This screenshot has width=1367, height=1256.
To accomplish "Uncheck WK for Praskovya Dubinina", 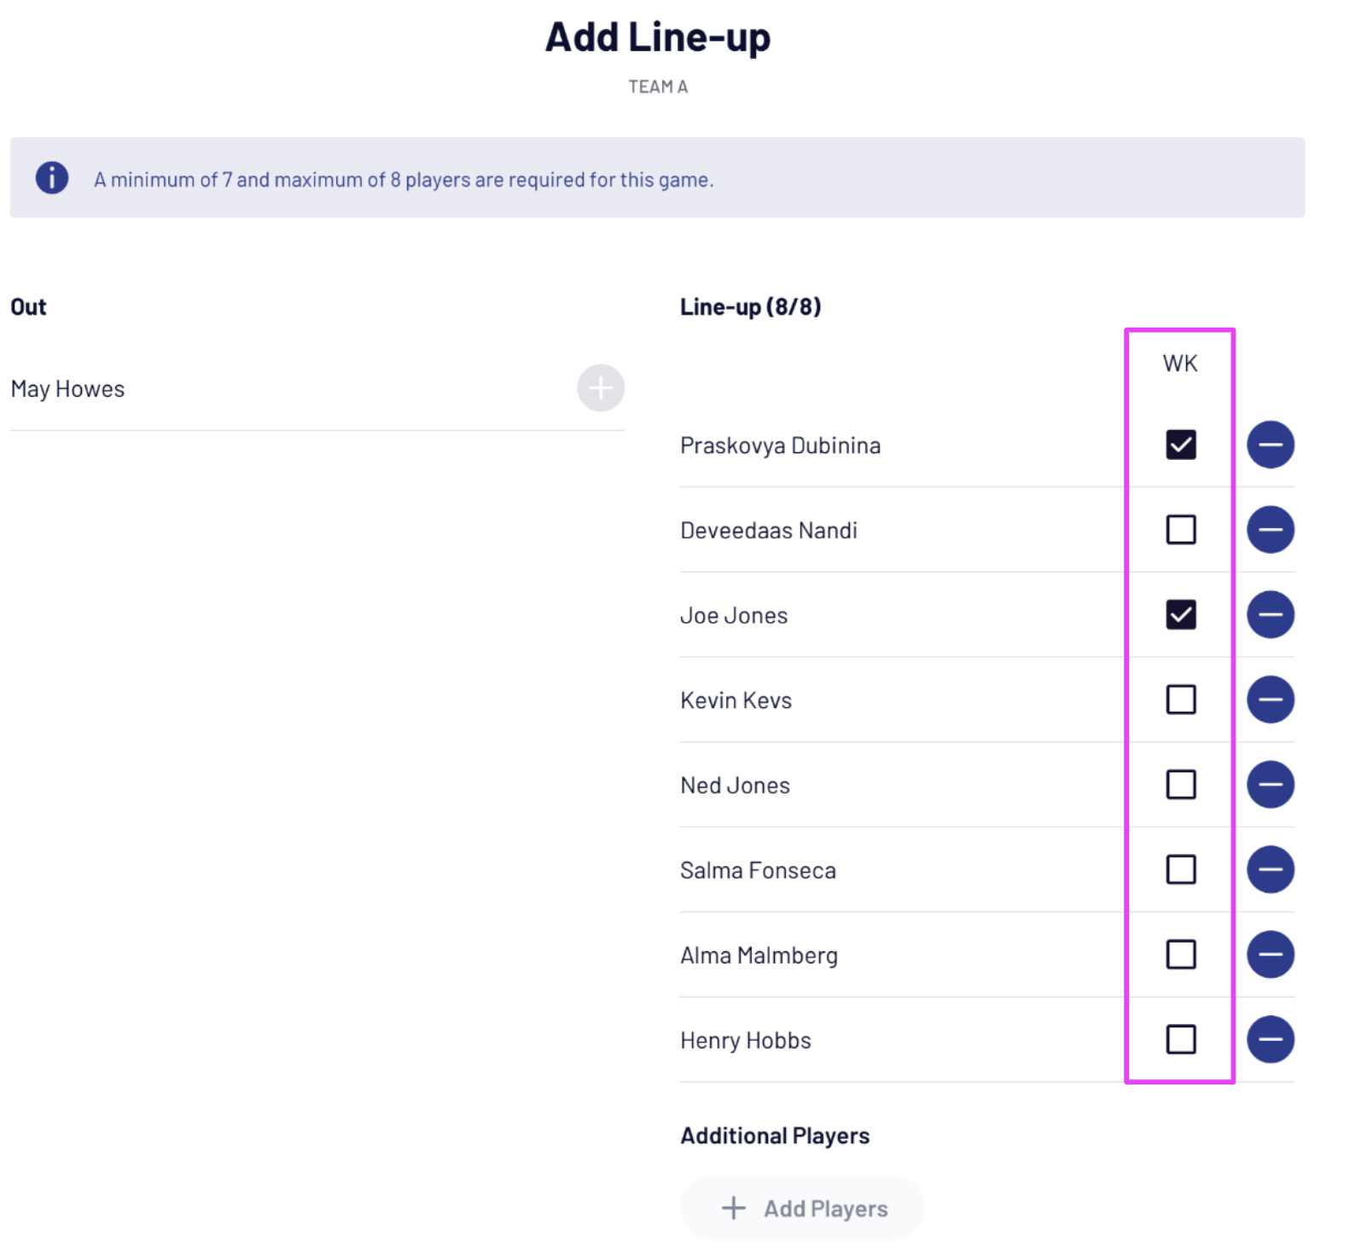I will click(1181, 445).
